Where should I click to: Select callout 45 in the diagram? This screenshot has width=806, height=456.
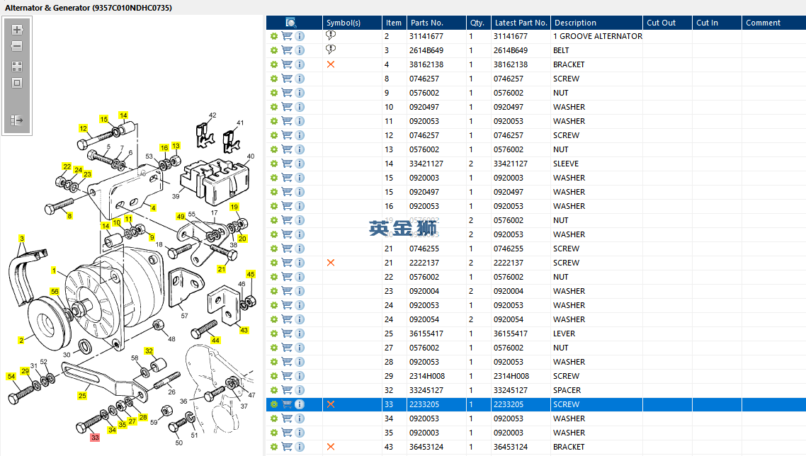[x=250, y=274]
